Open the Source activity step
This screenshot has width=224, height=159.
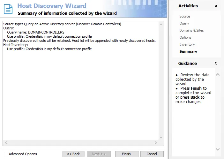[x=184, y=16]
